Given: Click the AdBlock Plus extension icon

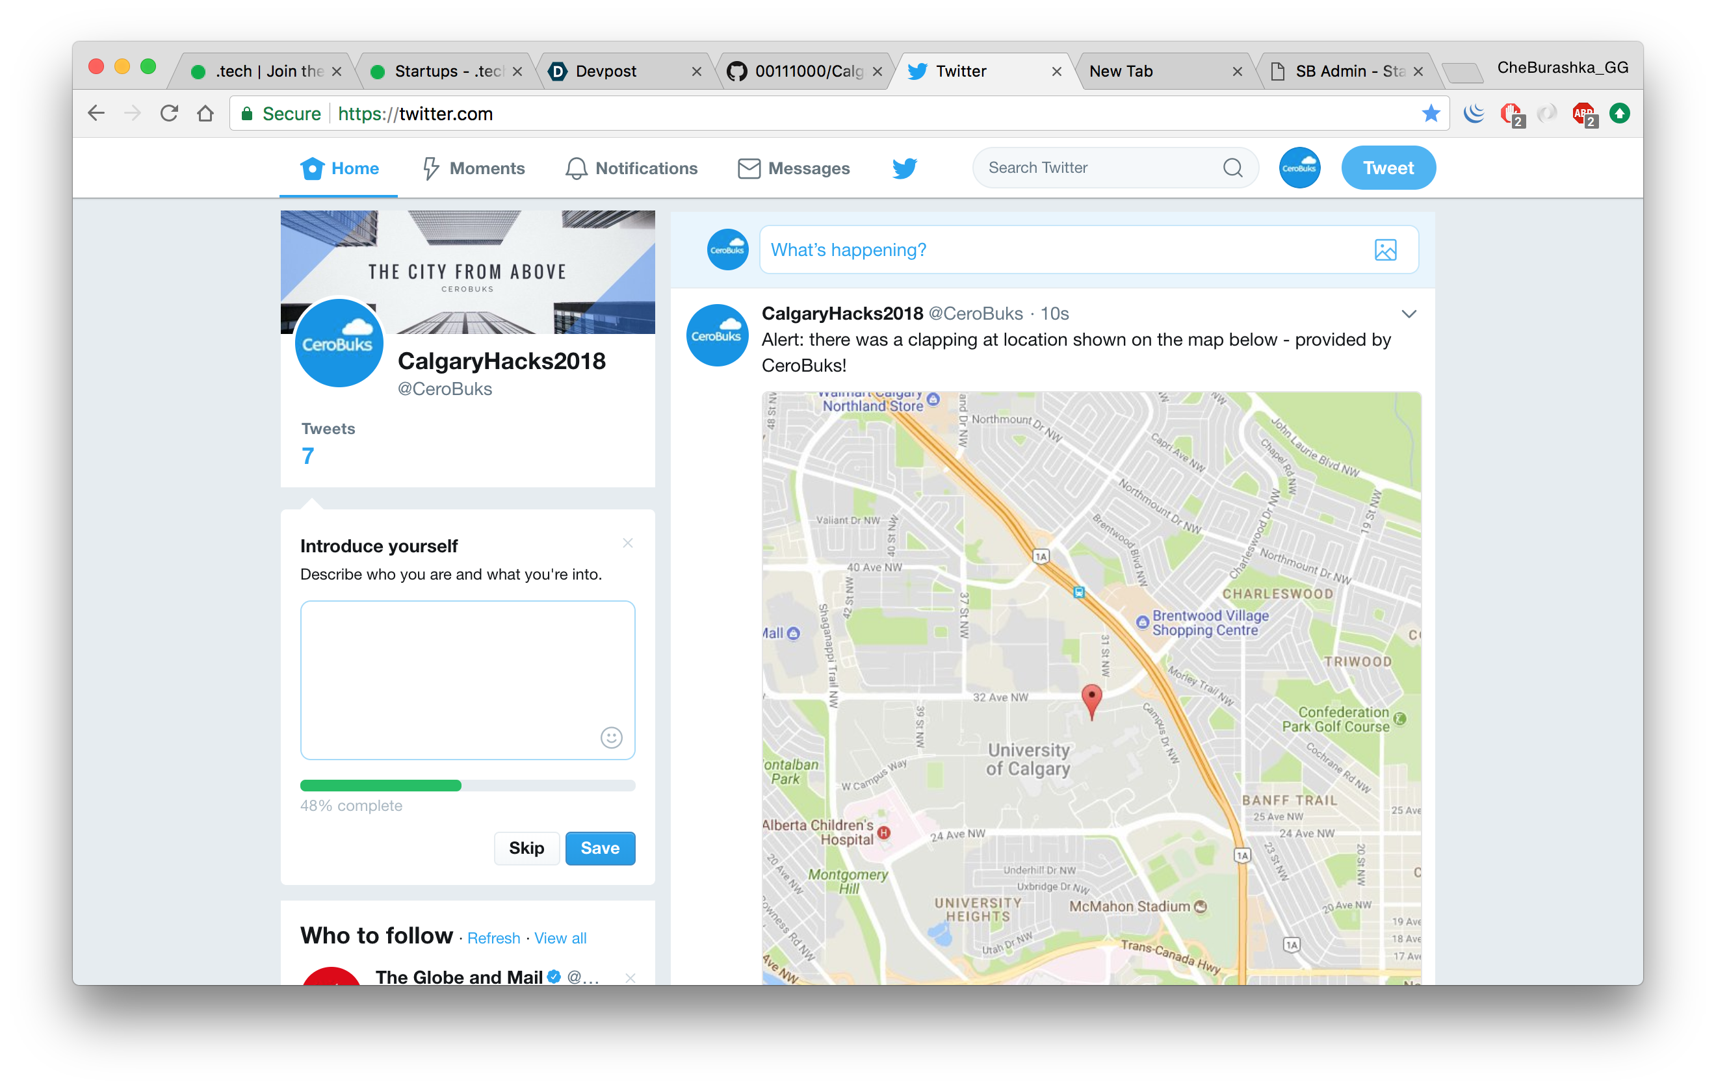Looking at the screenshot, I should [1583, 113].
